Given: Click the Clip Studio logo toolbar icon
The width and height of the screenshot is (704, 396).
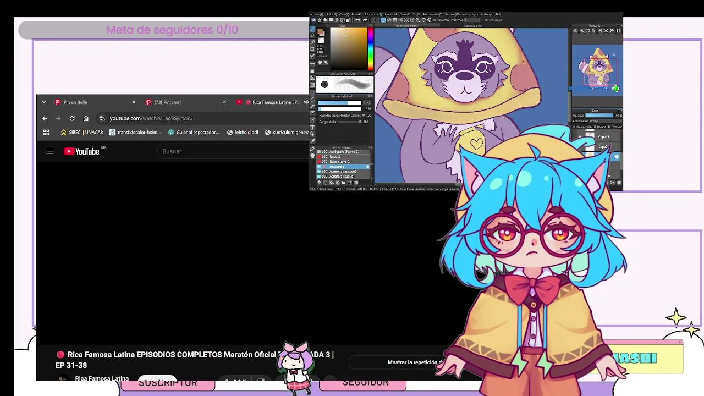Looking at the screenshot, I should coord(313,20).
